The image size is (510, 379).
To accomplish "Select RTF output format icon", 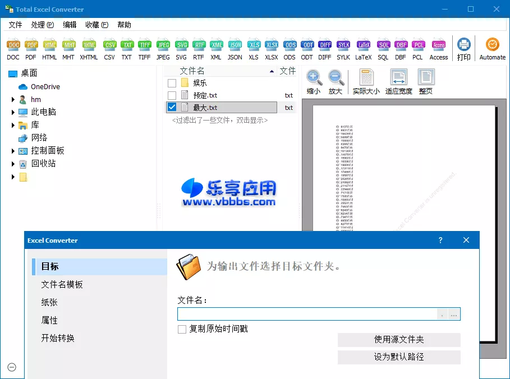I will 199,45.
